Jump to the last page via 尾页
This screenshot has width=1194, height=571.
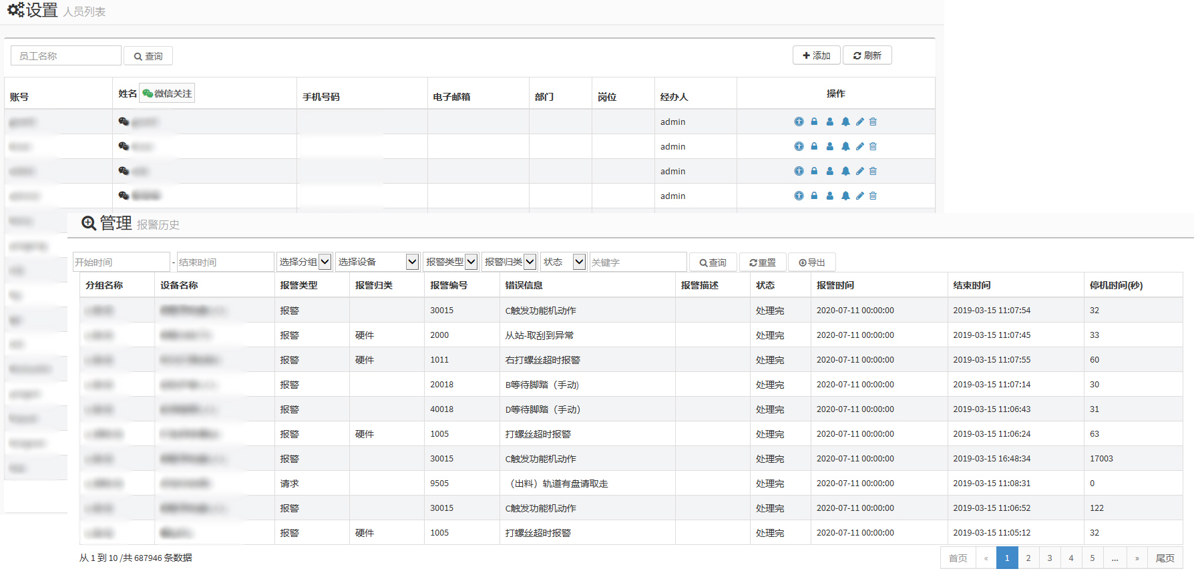pyautogui.click(x=1165, y=558)
